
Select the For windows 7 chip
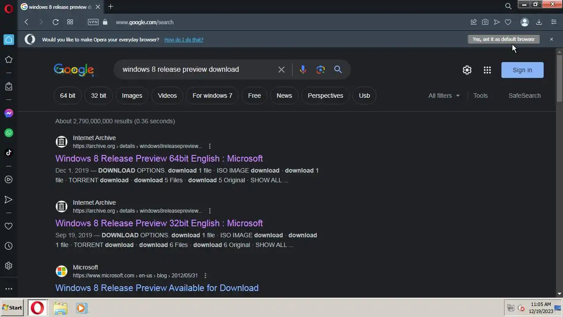coord(212,96)
